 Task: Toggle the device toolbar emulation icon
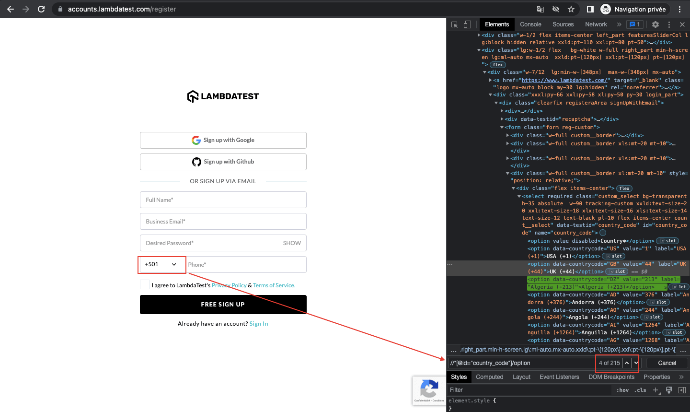point(467,24)
